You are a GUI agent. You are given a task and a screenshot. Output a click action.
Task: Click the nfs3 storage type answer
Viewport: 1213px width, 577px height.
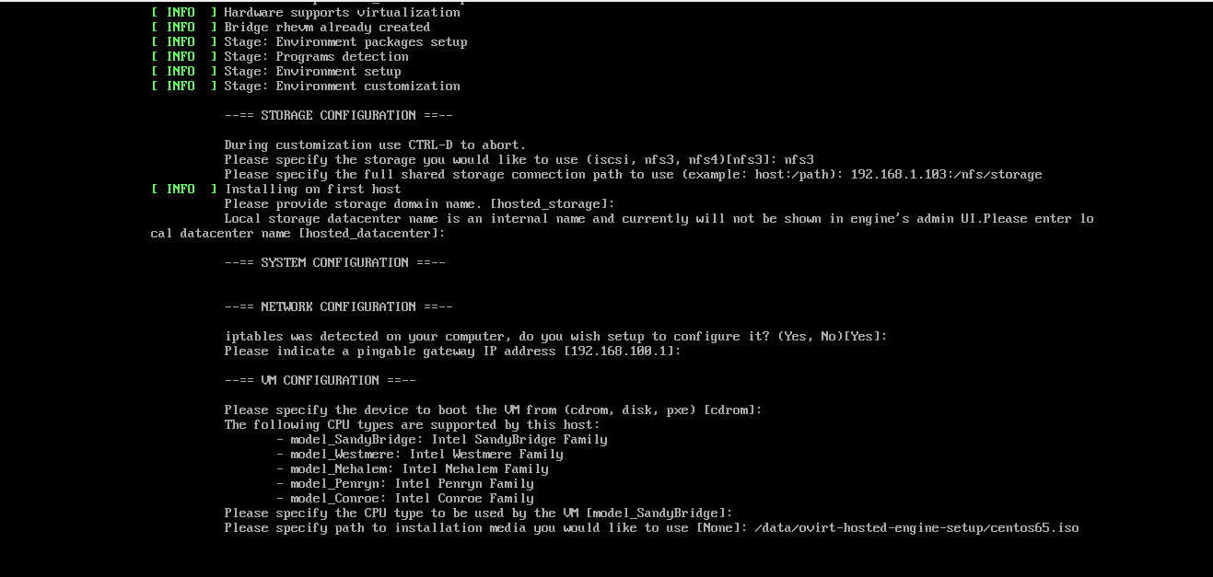tap(799, 159)
